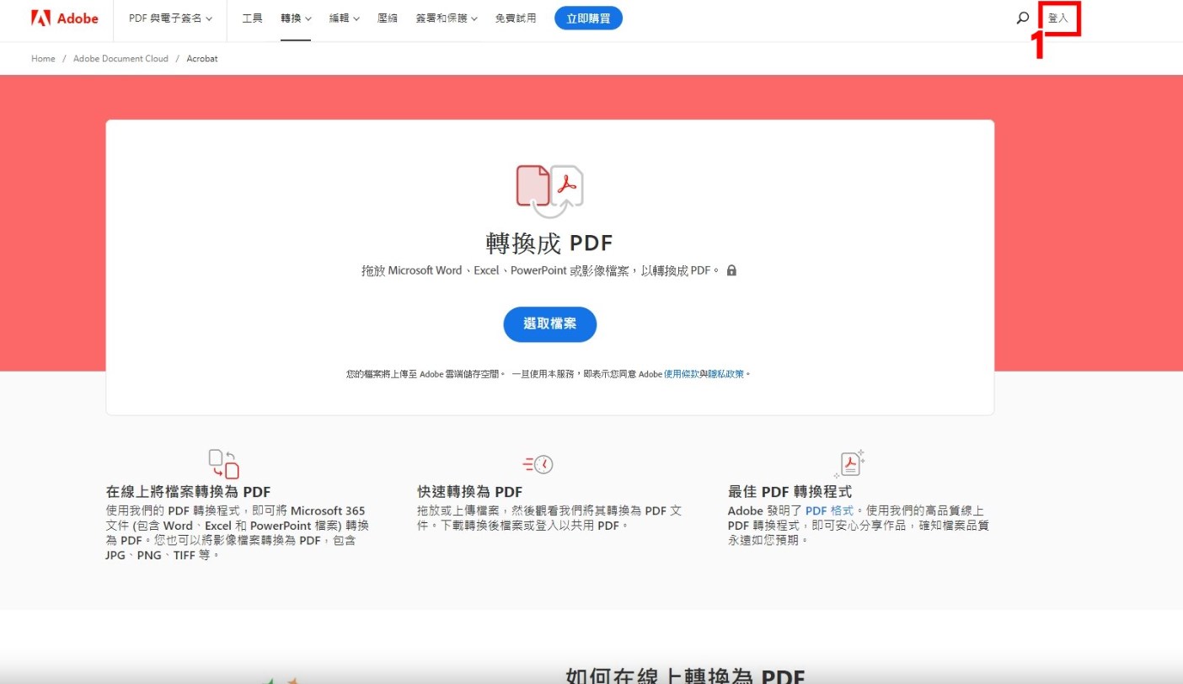Open the search magnifier icon
The image size is (1183, 684).
pos(1023,18)
